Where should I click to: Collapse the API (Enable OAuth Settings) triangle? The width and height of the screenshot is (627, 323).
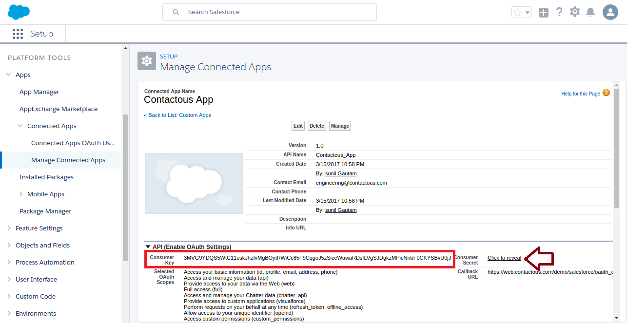148,247
